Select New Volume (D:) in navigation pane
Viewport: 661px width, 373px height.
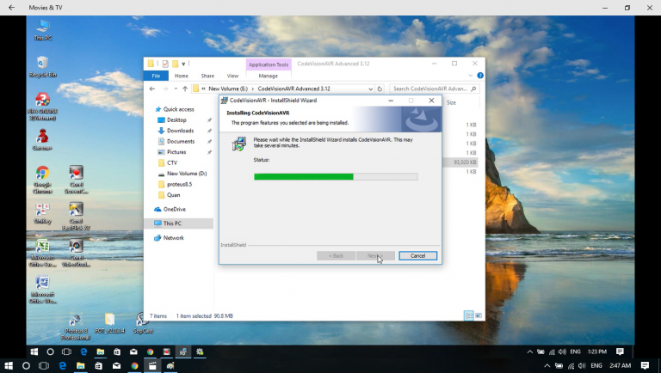(x=187, y=174)
